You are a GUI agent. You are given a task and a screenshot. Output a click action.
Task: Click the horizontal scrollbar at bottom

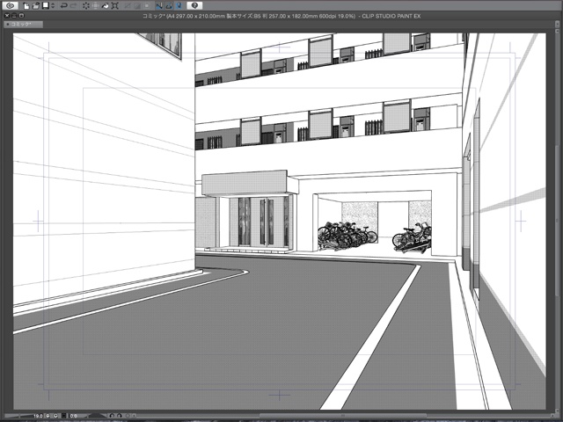[343, 416]
